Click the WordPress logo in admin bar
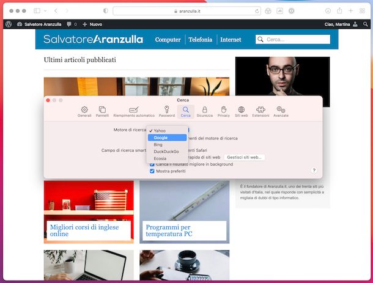The image size is (373, 283). coord(9,24)
